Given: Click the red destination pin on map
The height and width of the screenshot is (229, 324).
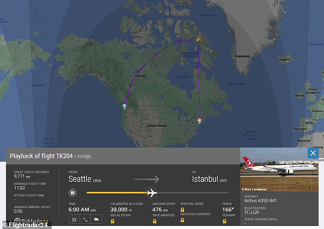Looking at the screenshot, I should [199, 121].
